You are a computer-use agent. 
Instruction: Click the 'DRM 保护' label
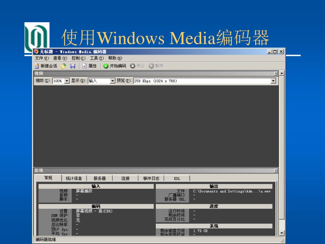point(60,216)
